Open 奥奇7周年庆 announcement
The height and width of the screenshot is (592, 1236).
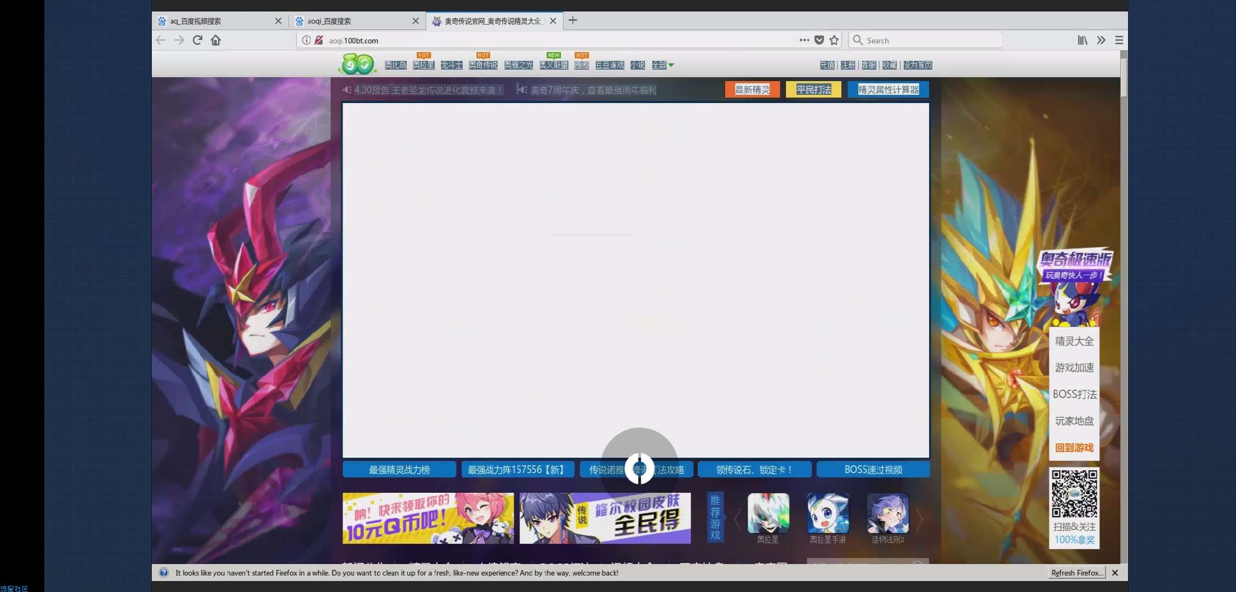(x=593, y=90)
